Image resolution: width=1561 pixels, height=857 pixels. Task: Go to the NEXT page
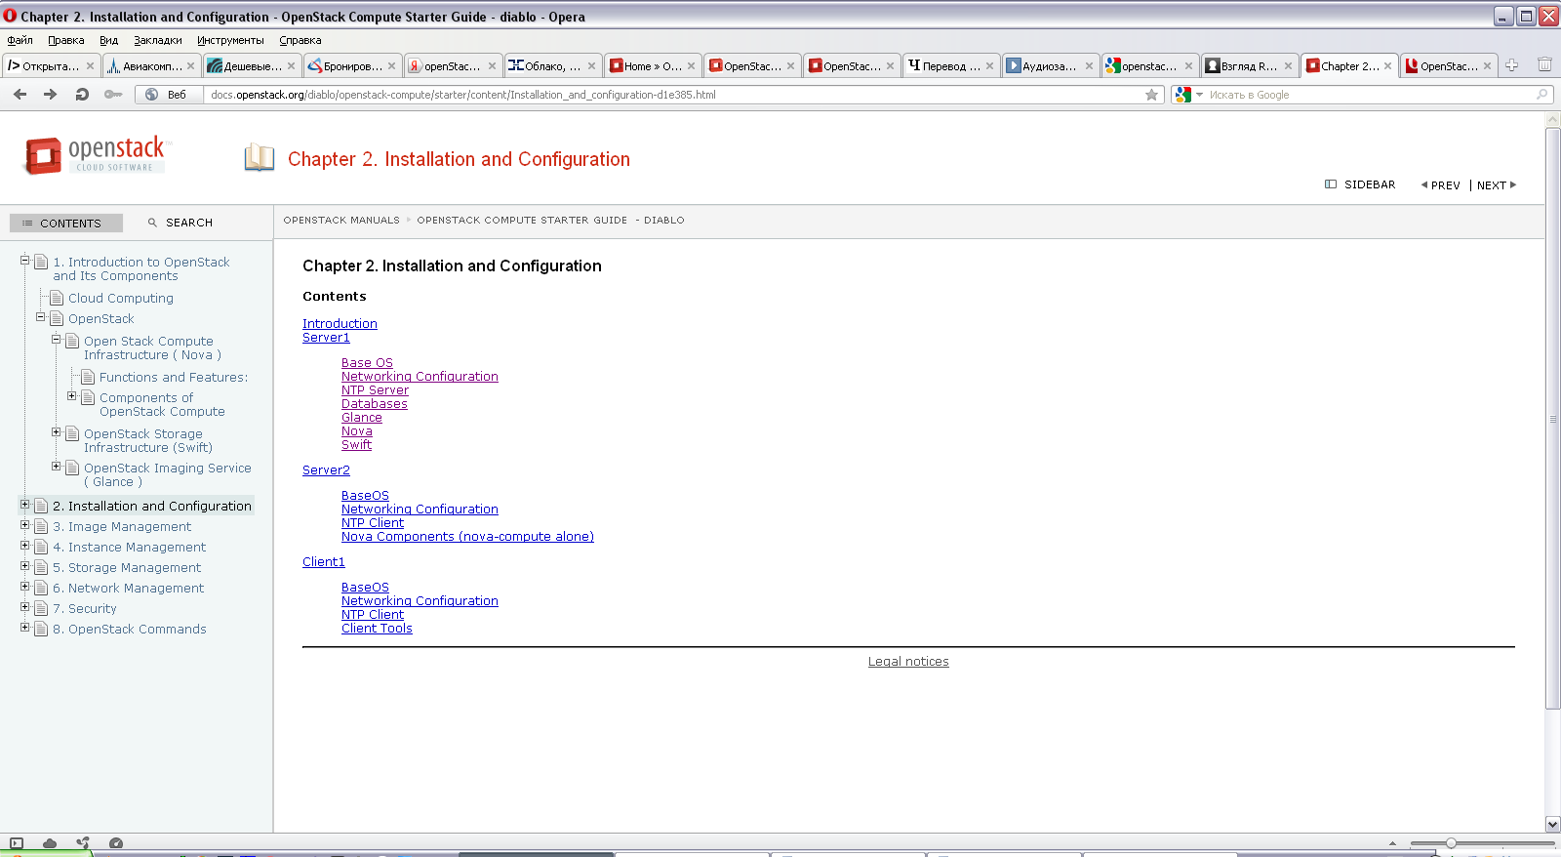pos(1497,185)
